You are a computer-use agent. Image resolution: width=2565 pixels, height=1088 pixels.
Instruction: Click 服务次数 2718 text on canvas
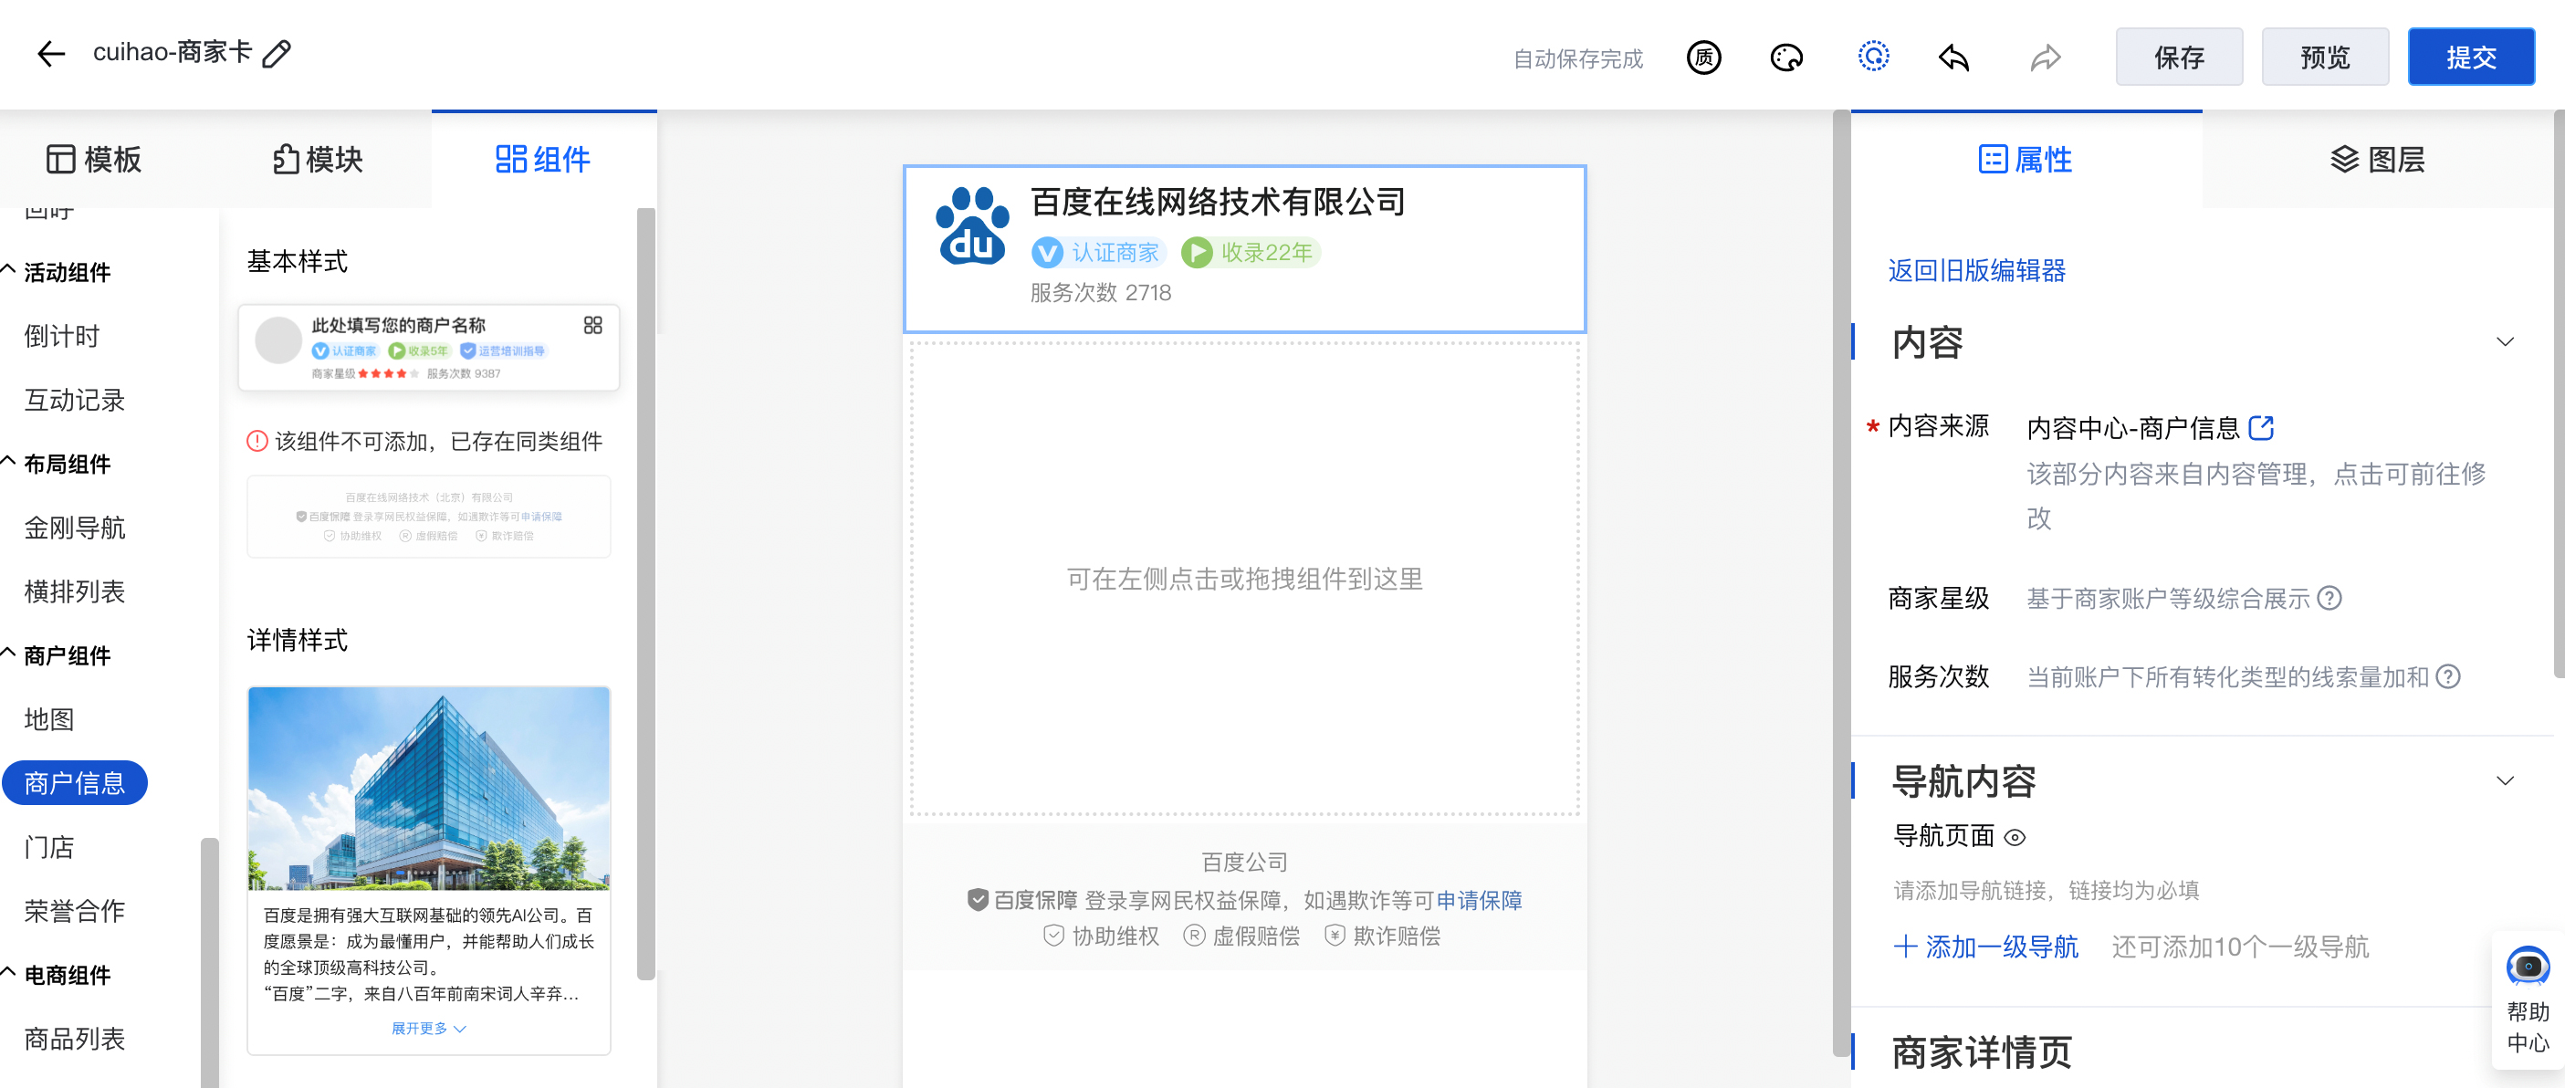coord(1100,293)
